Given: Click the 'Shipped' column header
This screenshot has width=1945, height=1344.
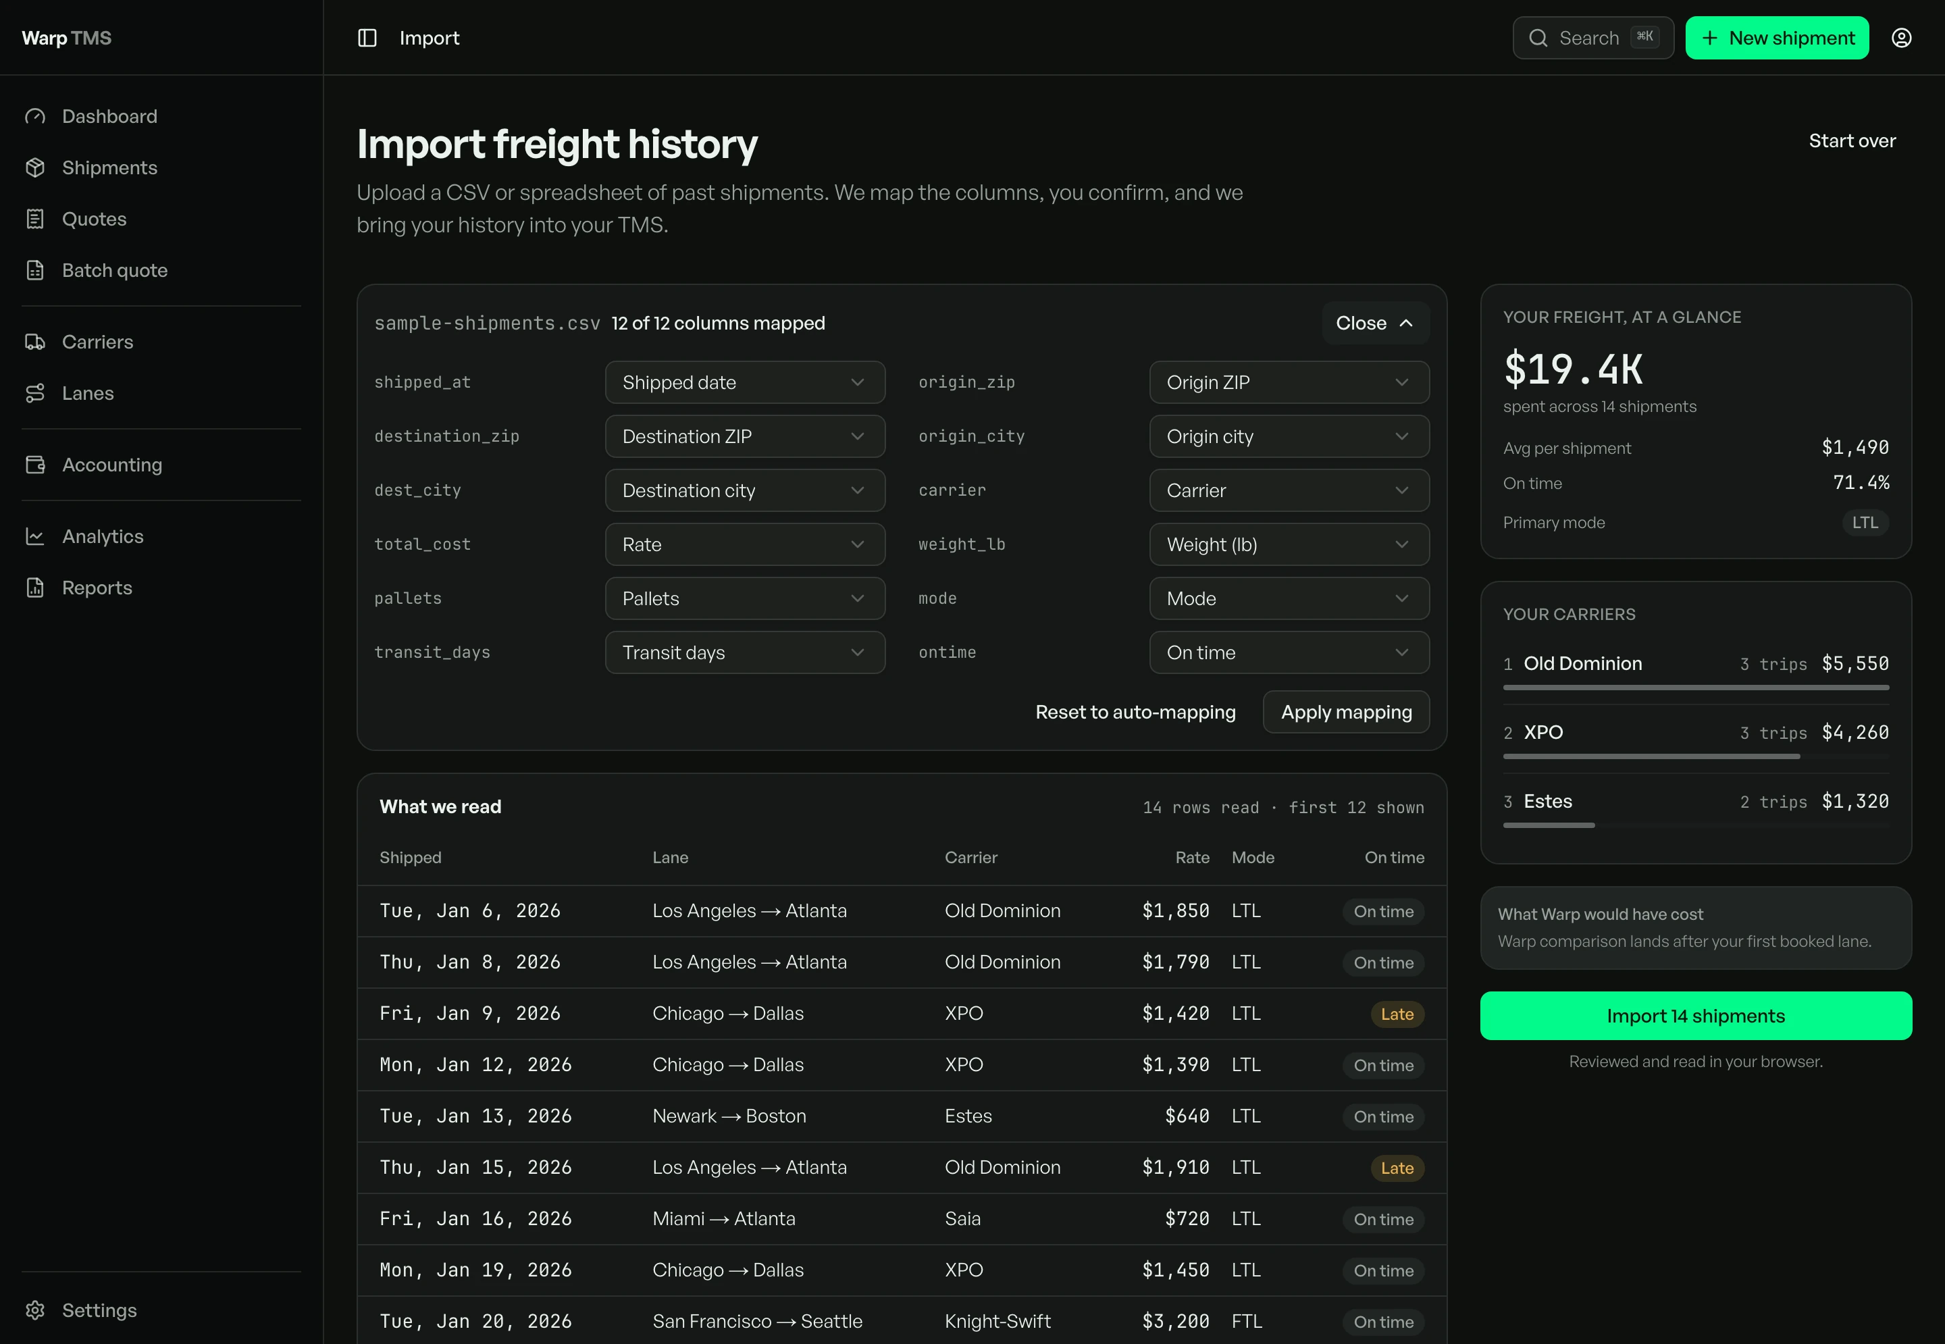Looking at the screenshot, I should (410, 858).
